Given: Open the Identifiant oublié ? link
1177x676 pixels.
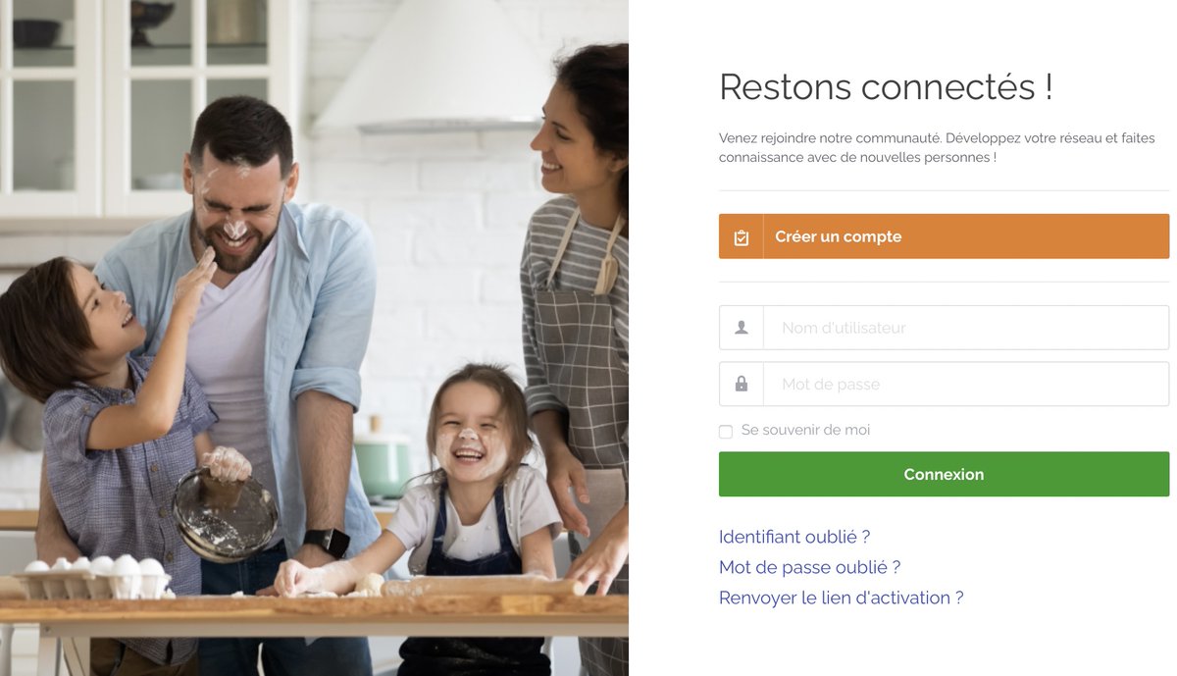Looking at the screenshot, I should point(794,537).
